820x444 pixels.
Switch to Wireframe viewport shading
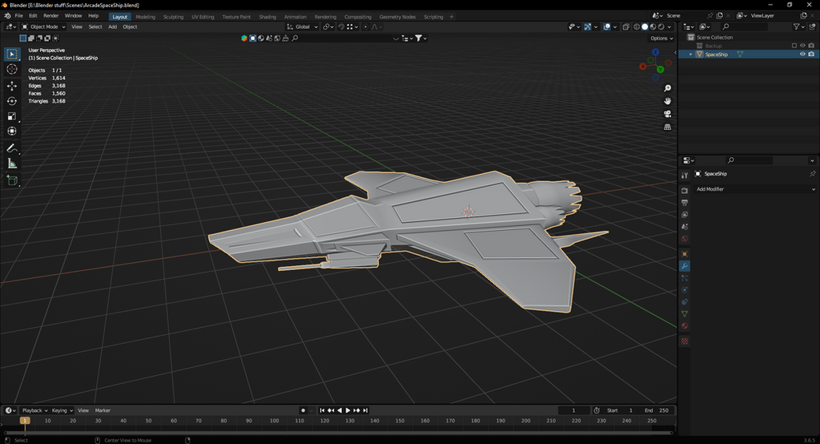637,26
